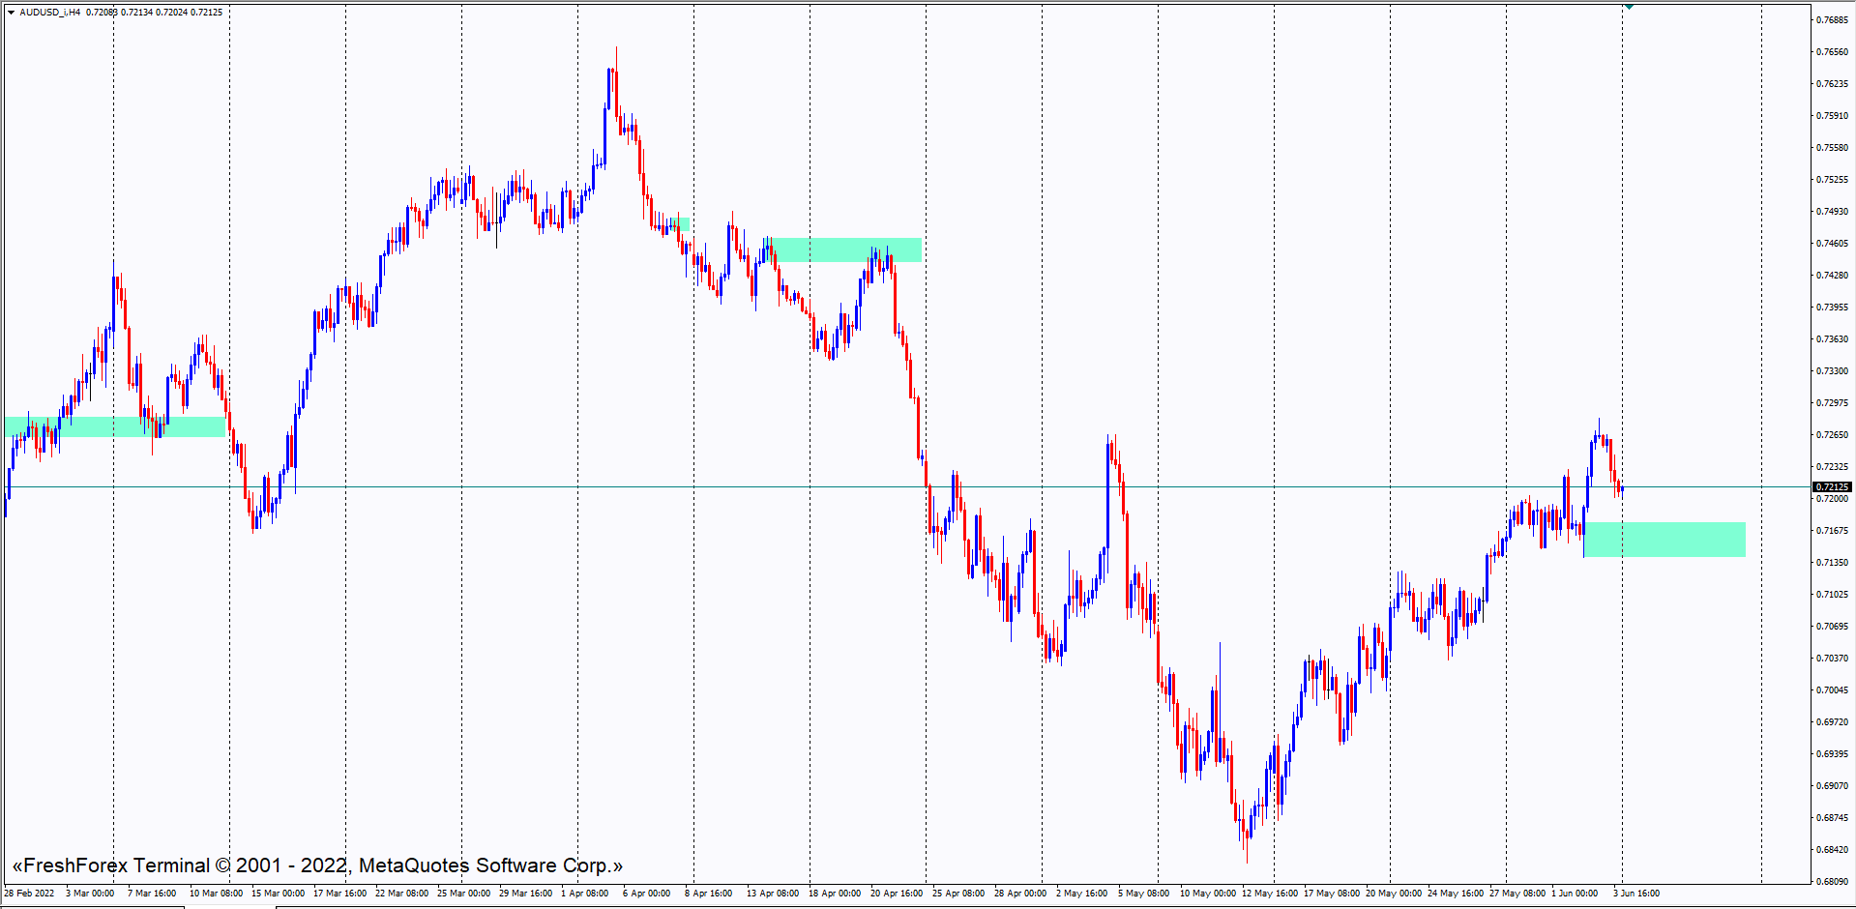Select the 1 Apr 08:00 time label

coord(585,894)
